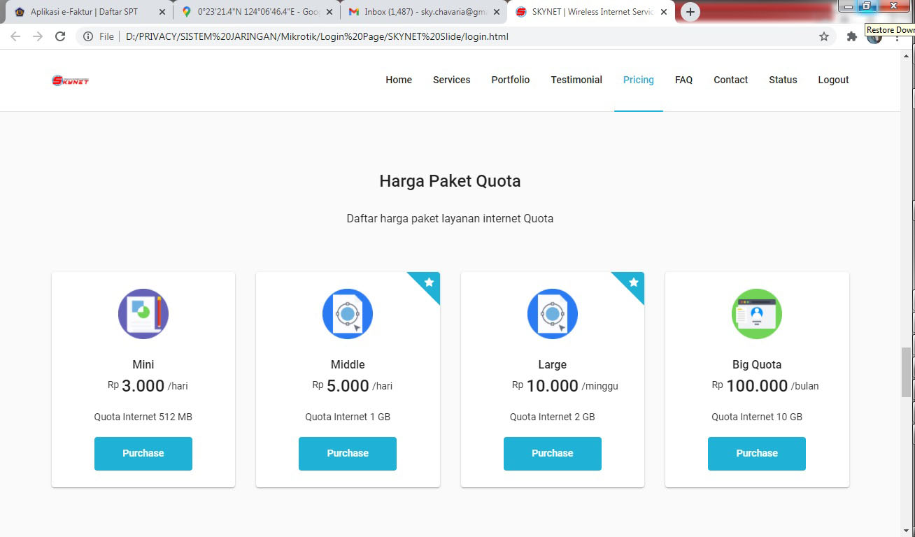Click the SKYNET logo in header
The image size is (915, 537).
[70, 80]
